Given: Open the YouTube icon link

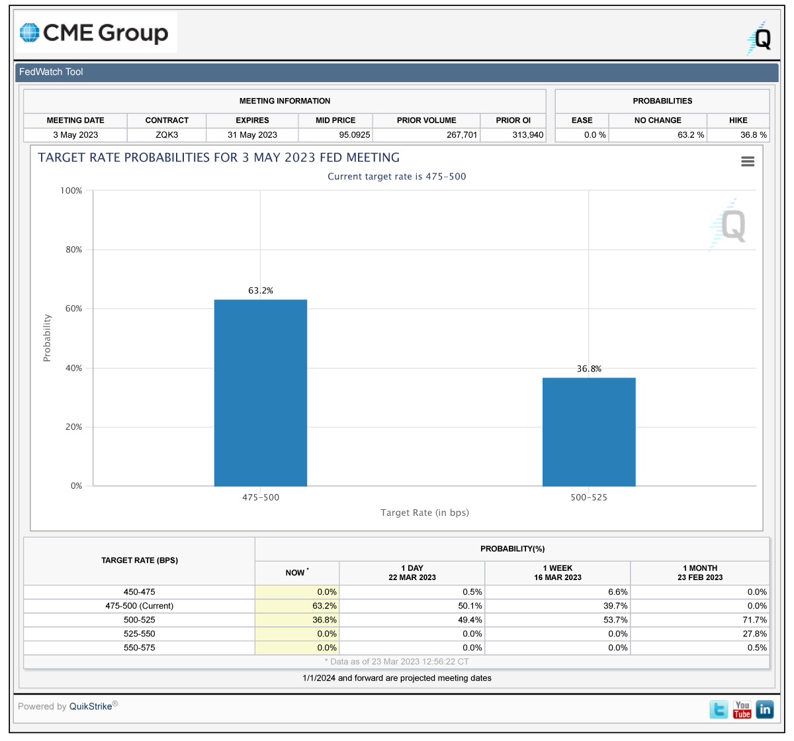Looking at the screenshot, I should (742, 709).
